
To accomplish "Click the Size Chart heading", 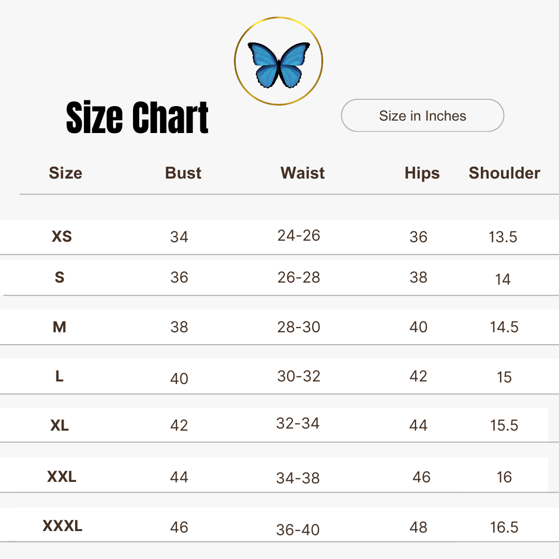I will (x=138, y=118).
